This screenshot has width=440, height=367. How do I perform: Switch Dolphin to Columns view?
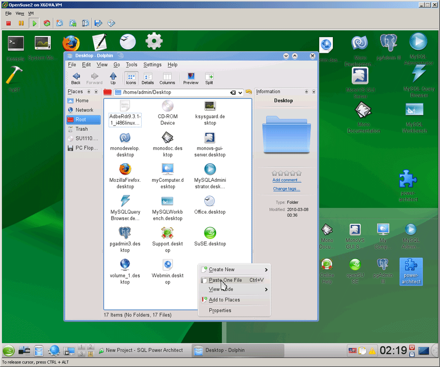pyautogui.click(x=167, y=78)
